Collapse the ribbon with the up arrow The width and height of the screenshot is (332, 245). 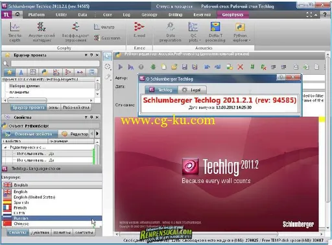pyautogui.click(x=316, y=15)
